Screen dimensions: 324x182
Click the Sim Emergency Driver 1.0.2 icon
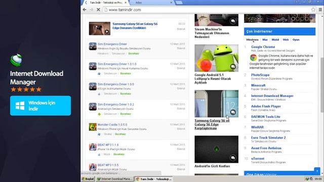point(93,107)
